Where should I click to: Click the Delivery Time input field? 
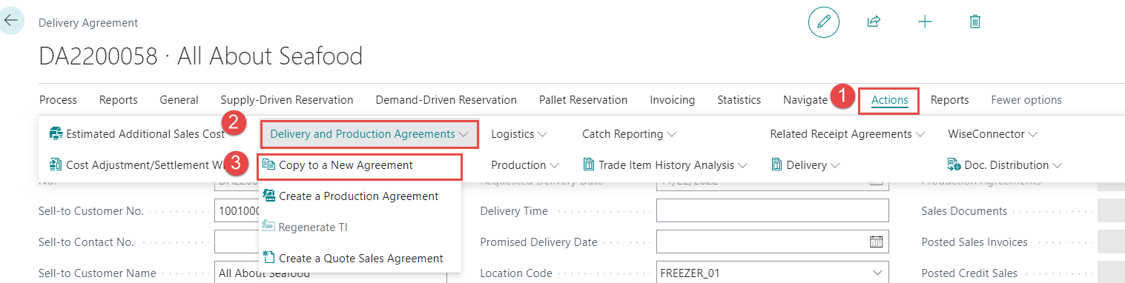point(773,211)
